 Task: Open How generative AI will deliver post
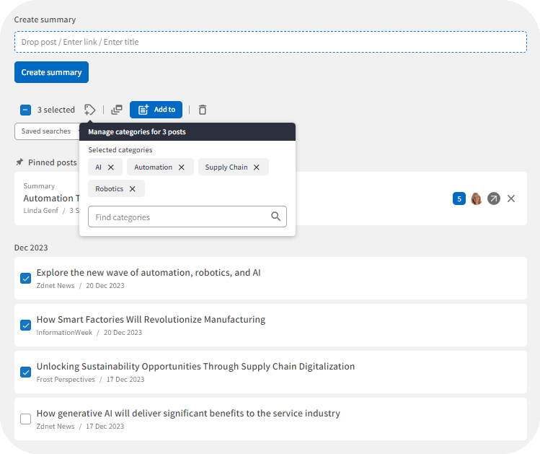(188, 413)
